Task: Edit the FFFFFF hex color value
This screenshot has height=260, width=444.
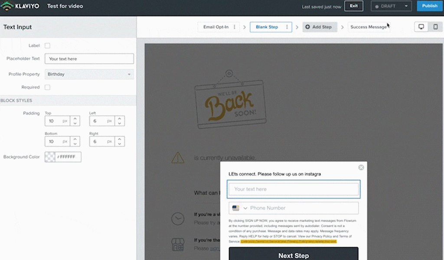Action: tap(68, 157)
